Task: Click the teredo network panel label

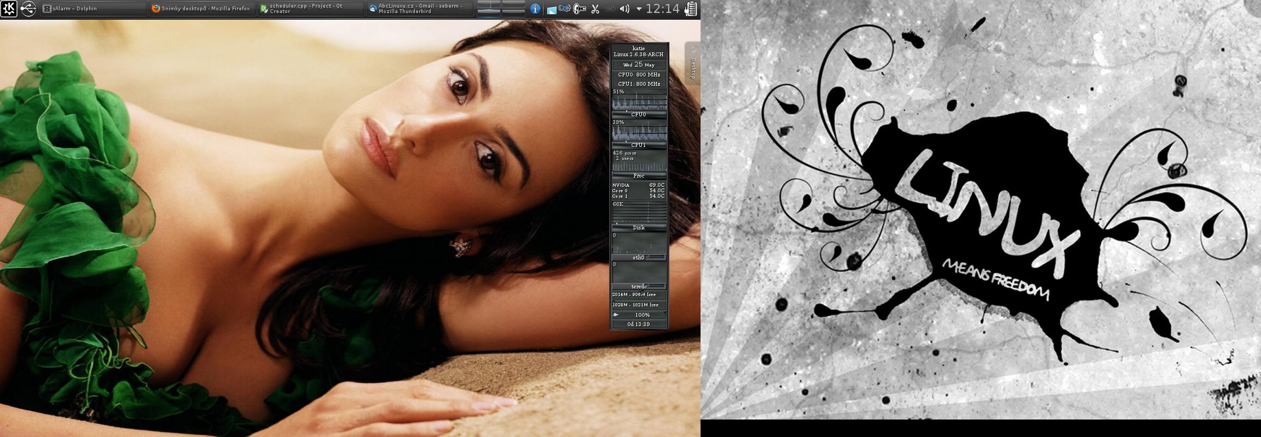Action: click(x=639, y=286)
